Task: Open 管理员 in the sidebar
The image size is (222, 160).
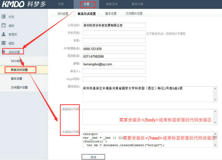Action: [13, 35]
